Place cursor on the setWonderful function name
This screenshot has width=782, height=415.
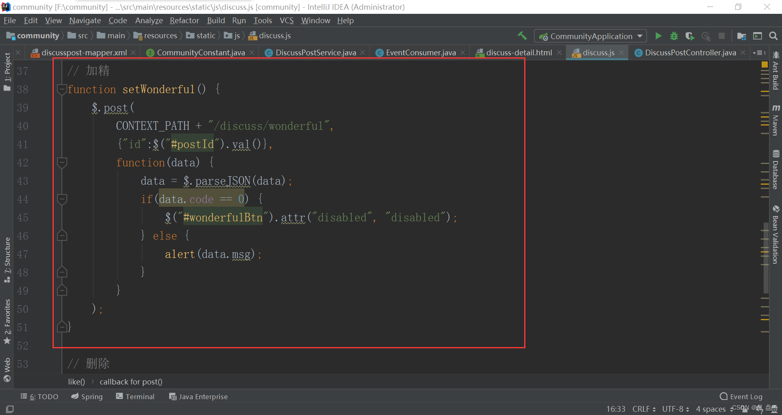tap(158, 89)
